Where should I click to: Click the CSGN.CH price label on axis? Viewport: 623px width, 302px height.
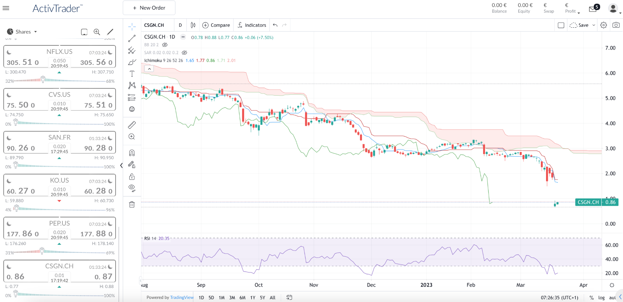pos(597,202)
